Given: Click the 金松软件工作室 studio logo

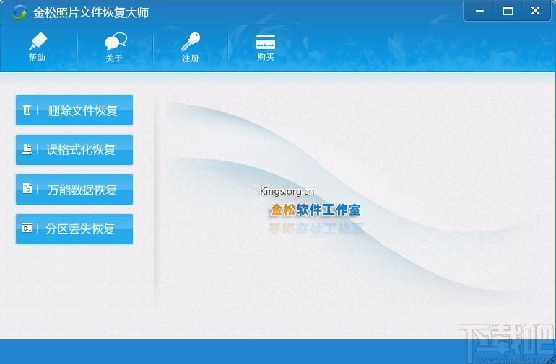Looking at the screenshot, I should 316,210.
